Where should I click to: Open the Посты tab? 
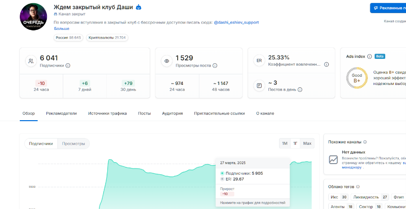point(144,113)
